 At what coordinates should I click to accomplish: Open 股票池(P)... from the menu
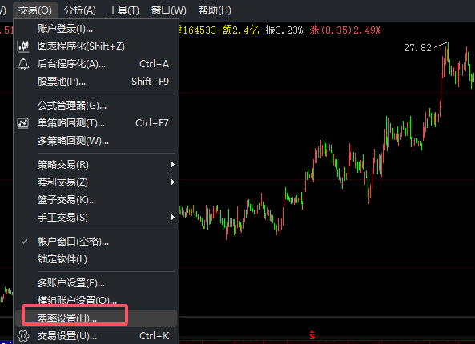[95, 82]
